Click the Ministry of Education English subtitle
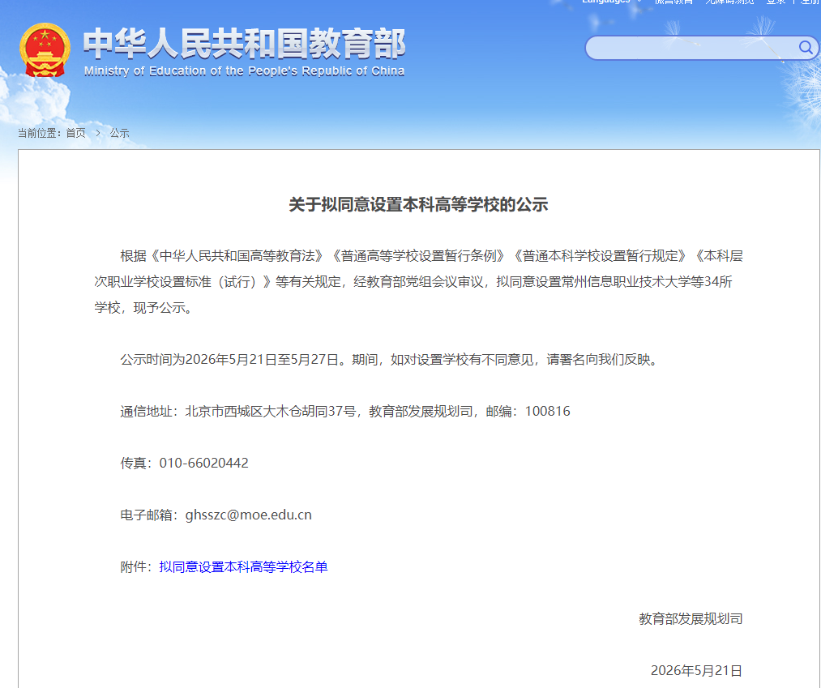This screenshot has height=688, width=821. [244, 71]
